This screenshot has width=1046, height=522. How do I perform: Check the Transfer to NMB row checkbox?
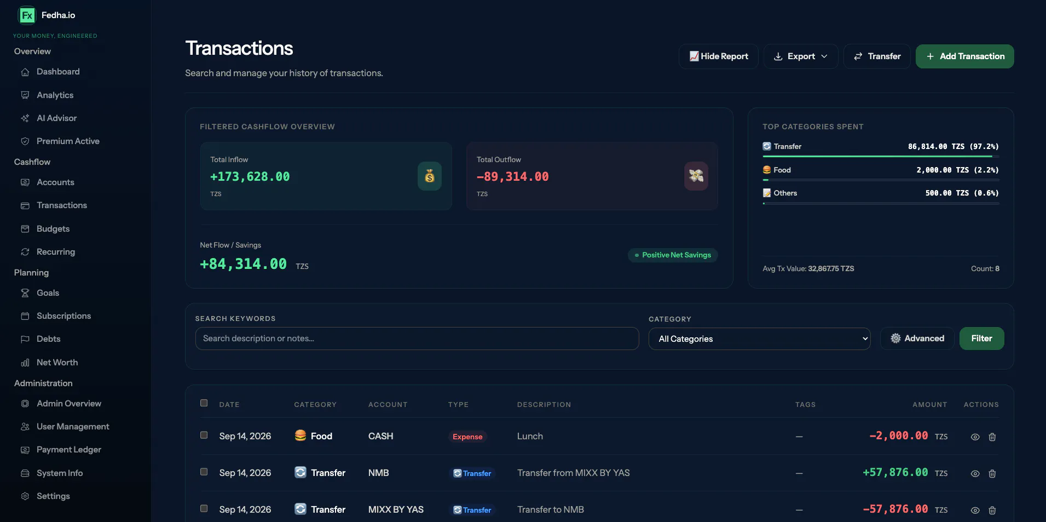point(204,509)
